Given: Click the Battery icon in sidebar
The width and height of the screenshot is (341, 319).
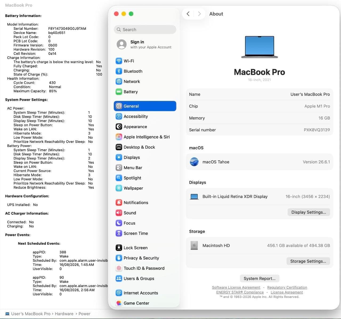Looking at the screenshot, I should click(x=119, y=92).
